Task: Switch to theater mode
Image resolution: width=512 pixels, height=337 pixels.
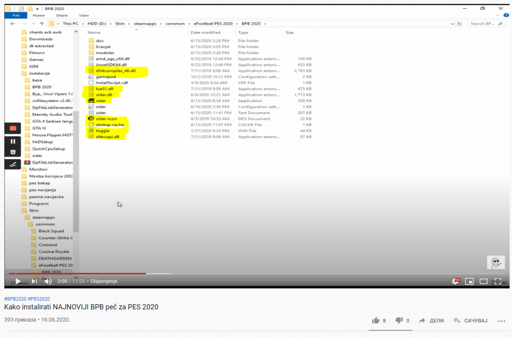Action: pyautogui.click(x=483, y=281)
